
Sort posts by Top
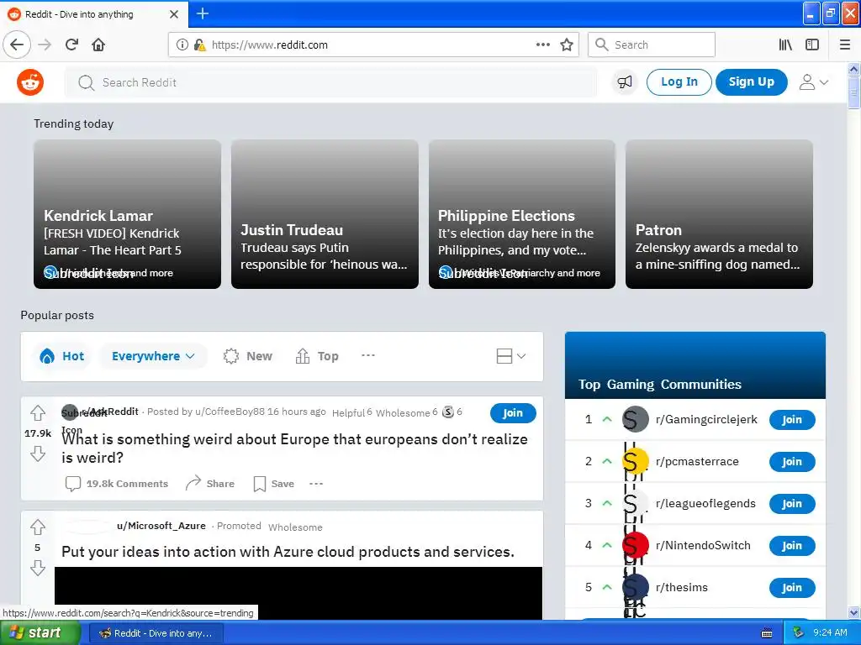coord(317,356)
